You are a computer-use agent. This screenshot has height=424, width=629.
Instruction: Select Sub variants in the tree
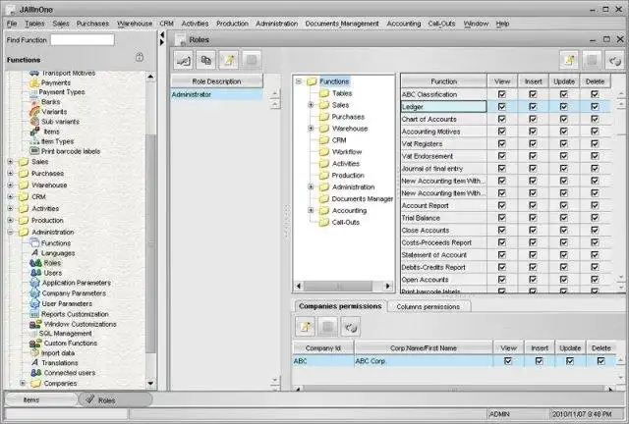coord(60,122)
